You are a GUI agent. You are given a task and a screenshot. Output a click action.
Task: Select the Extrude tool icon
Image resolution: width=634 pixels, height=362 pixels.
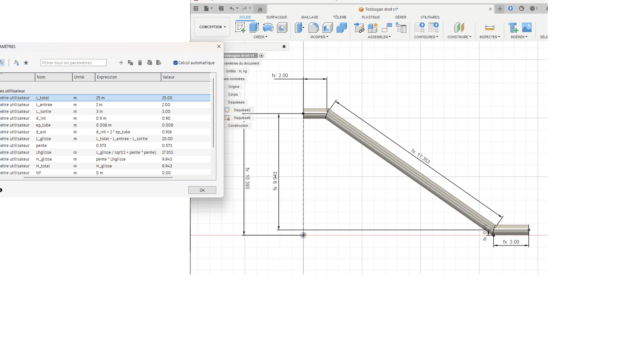(254, 28)
